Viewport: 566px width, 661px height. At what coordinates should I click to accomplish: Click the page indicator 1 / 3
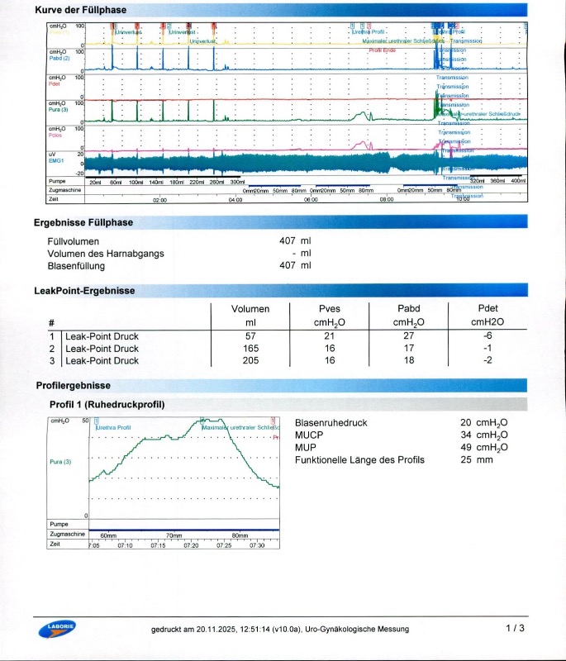[514, 629]
